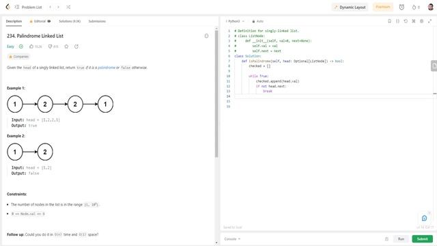The image size is (437, 246).
Task: Open the notes side tab on editor edge
Action: 434,66
